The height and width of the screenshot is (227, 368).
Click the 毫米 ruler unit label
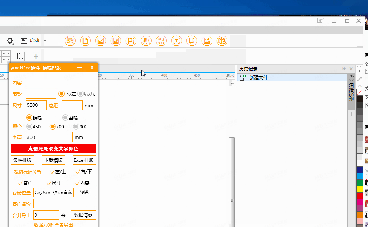click(230, 75)
